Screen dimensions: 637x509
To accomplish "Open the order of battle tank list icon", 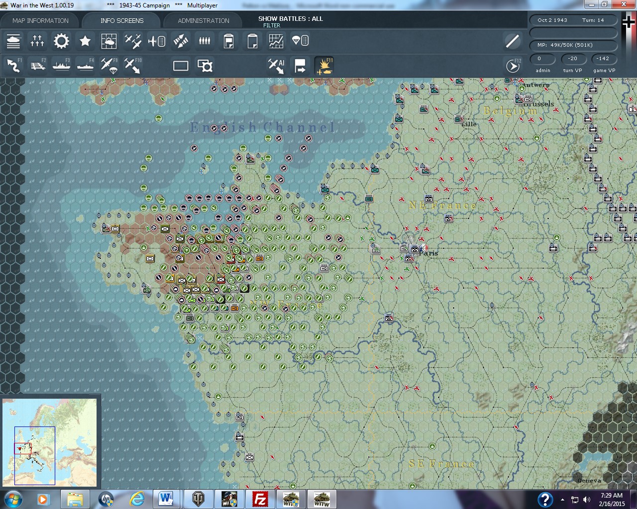I will click(x=13, y=41).
